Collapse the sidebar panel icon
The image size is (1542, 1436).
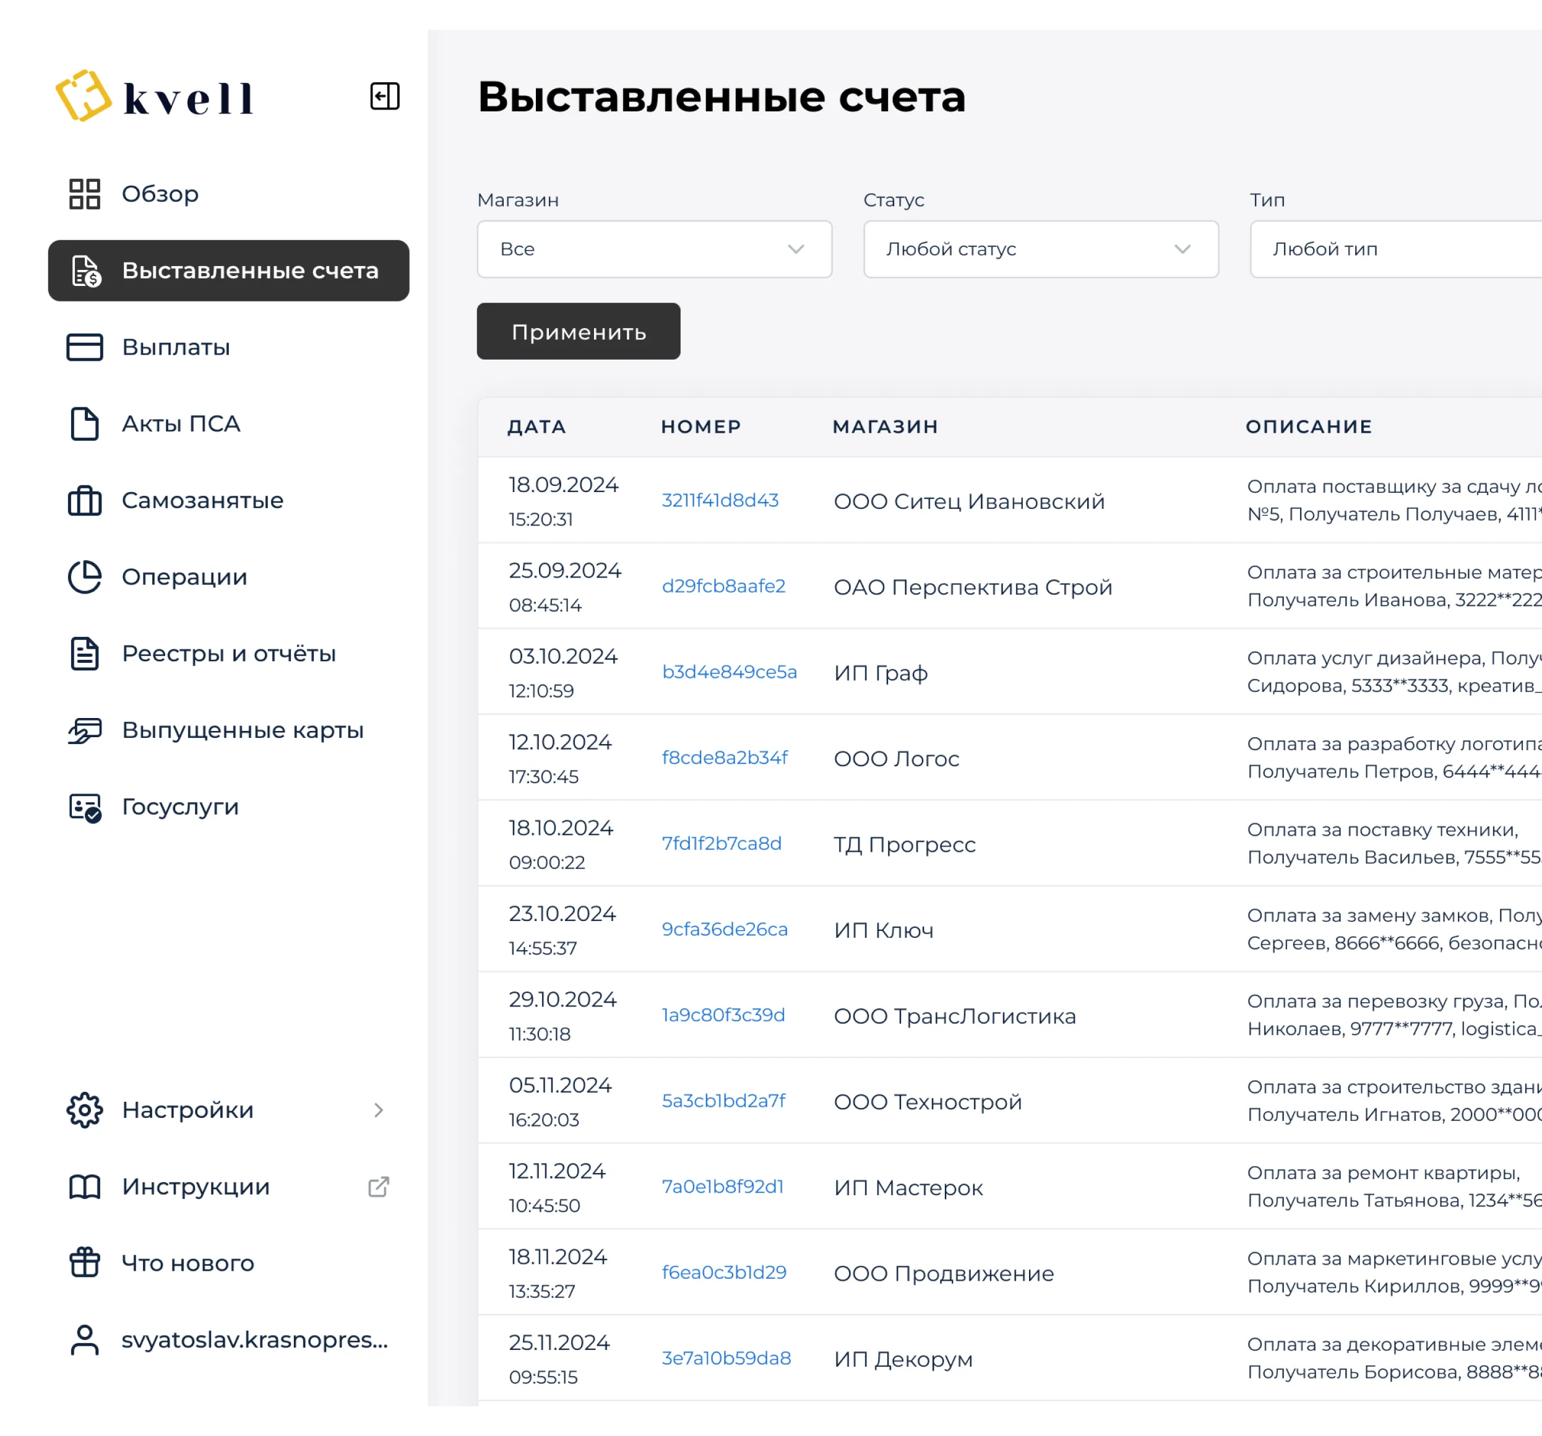(x=384, y=96)
